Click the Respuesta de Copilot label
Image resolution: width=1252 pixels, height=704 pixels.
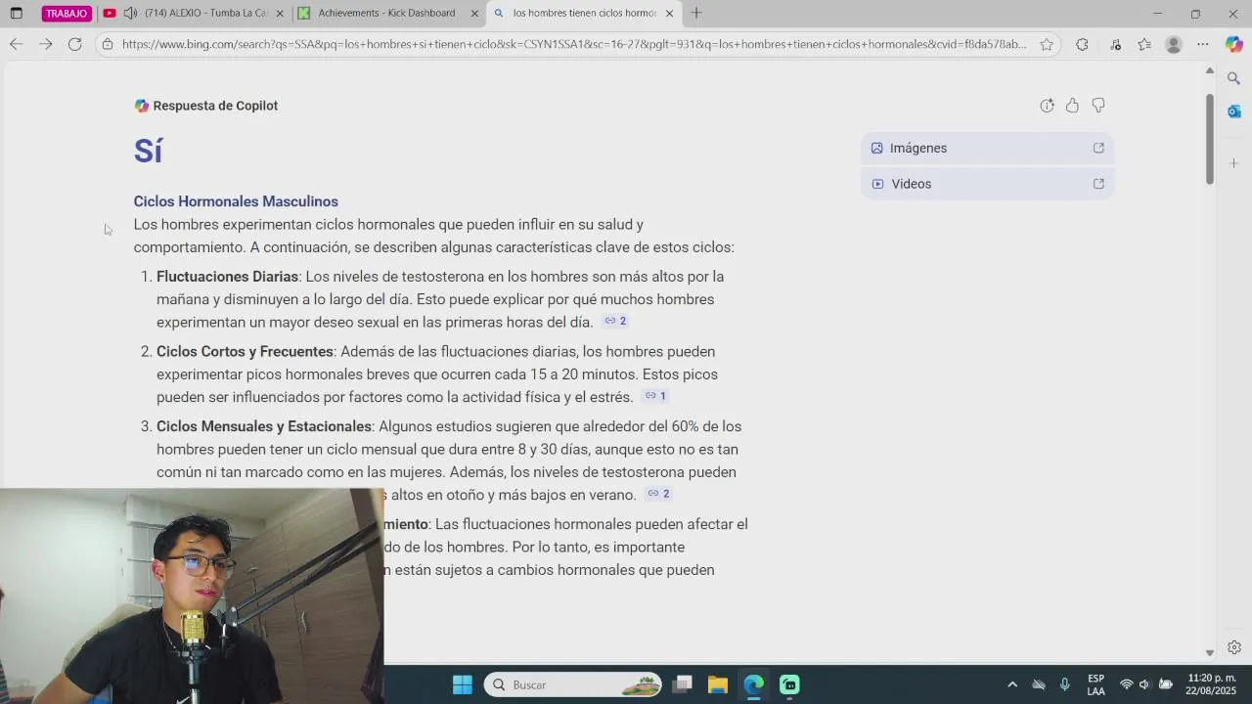(215, 106)
